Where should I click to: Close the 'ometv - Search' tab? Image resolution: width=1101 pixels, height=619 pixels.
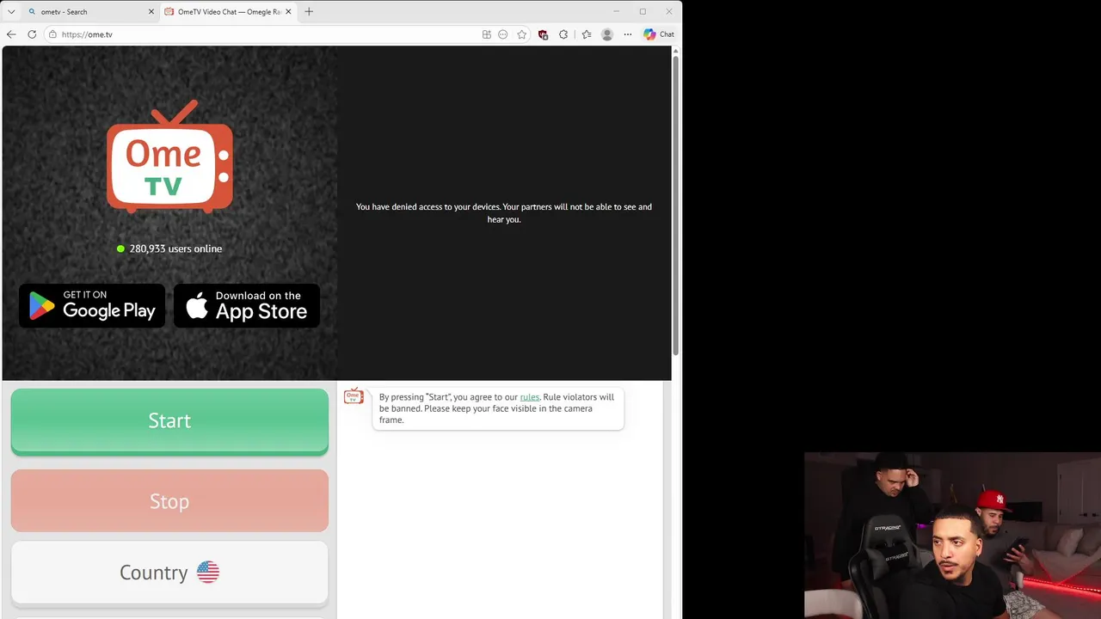point(151,12)
